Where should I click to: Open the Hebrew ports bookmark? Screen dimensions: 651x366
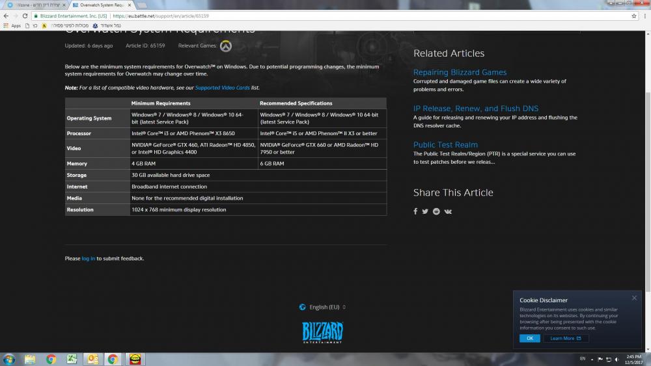click(107, 26)
